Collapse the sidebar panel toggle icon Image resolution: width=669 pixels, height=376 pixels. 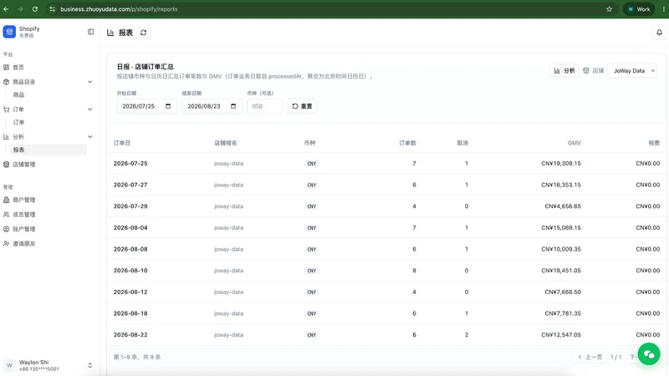pyautogui.click(x=90, y=32)
